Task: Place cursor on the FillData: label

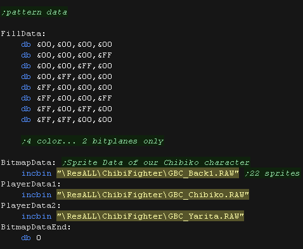Action: (23, 33)
